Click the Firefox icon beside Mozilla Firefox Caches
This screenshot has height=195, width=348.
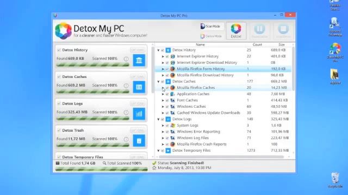(172, 88)
